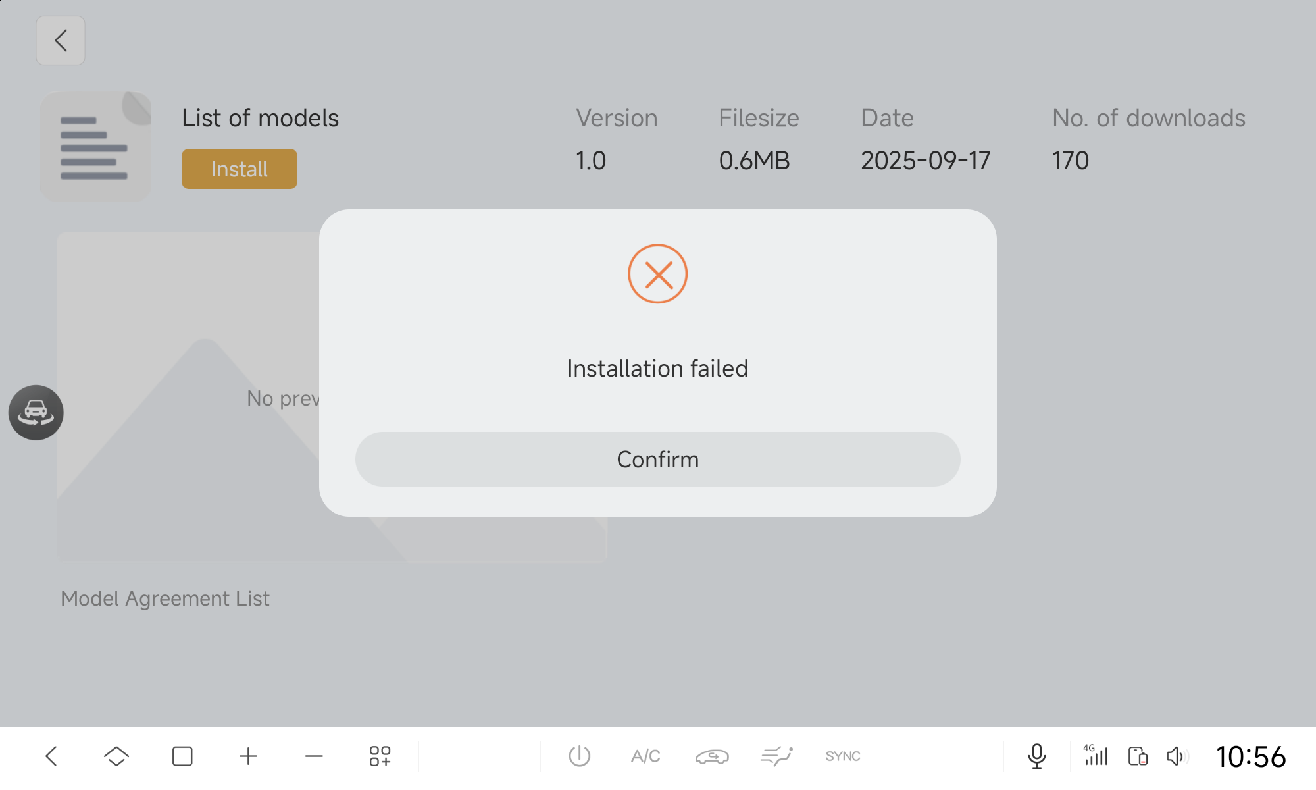Tap the home icon in navigation bar
The image size is (1316, 790).
tap(116, 756)
